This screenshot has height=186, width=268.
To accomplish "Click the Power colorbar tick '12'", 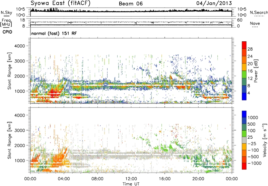I will (250, 79).
